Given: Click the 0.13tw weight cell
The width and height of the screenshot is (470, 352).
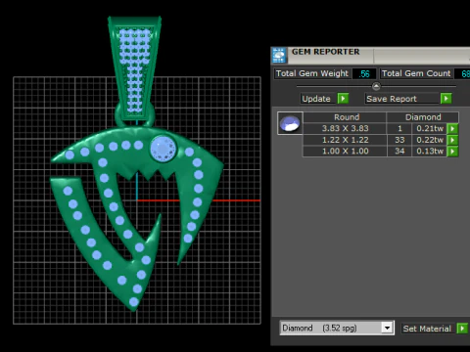Looking at the screenshot, I should (x=430, y=152).
